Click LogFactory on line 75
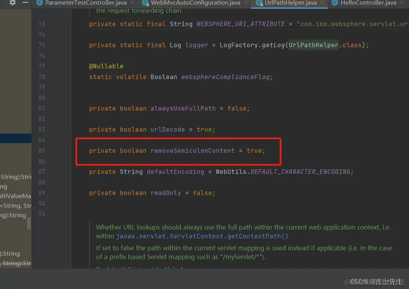 (238, 45)
